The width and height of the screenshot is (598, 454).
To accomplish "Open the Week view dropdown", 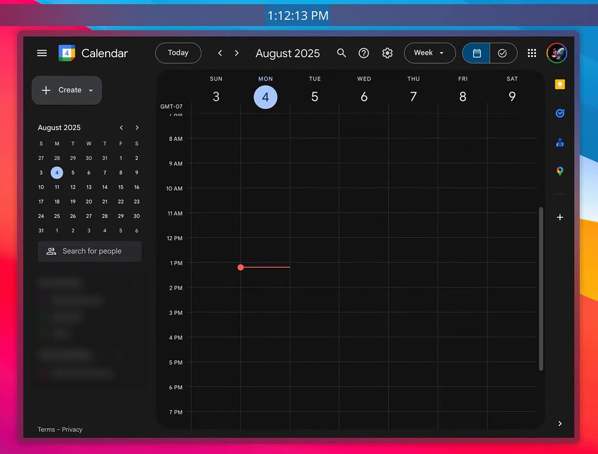I will tap(430, 52).
